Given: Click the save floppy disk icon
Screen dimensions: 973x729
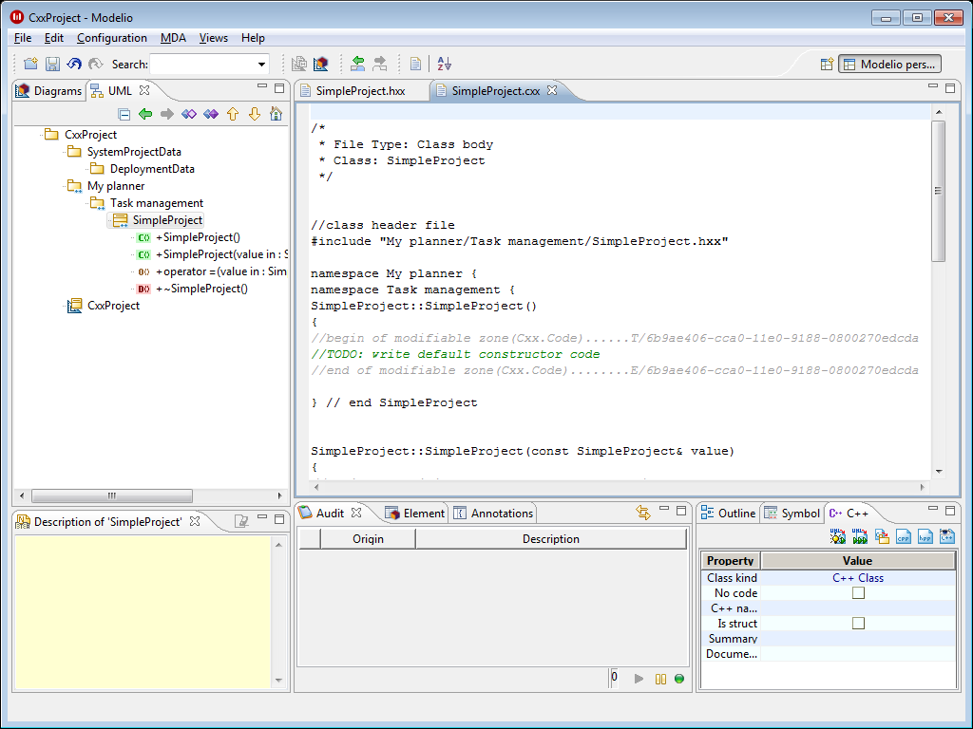Looking at the screenshot, I should (x=53, y=64).
